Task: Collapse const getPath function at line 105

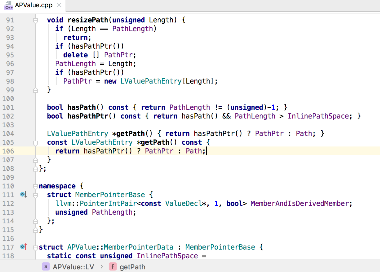Action: [x=36, y=143]
